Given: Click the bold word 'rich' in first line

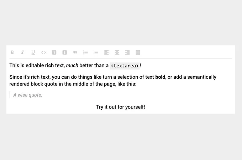Looking at the screenshot, I should (x=49, y=65).
